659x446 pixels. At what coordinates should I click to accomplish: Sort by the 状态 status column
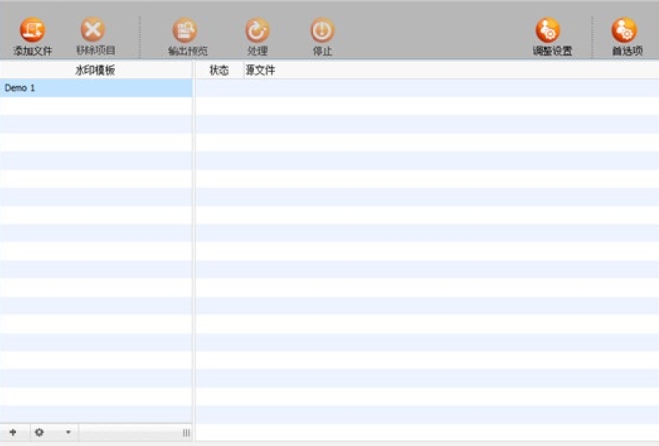point(219,70)
